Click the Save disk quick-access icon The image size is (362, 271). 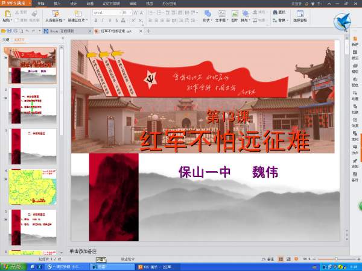pos(10,31)
